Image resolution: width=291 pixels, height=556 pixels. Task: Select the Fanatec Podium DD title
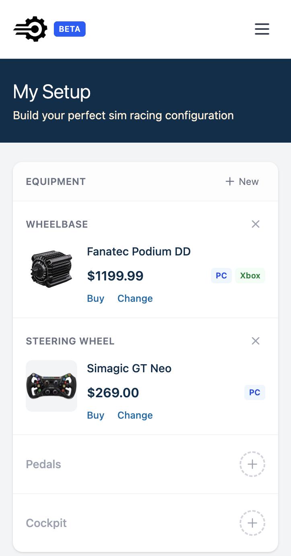pyautogui.click(x=139, y=251)
